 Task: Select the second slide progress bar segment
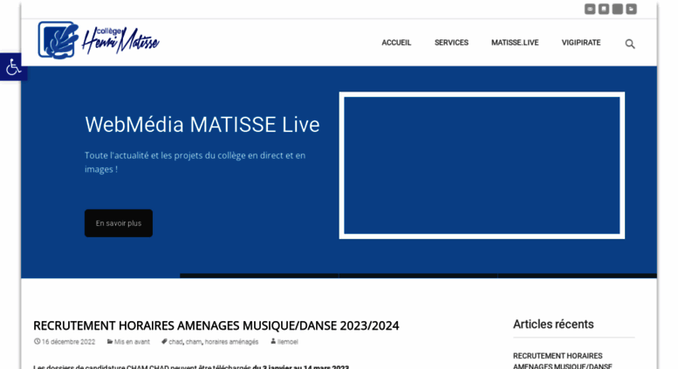pos(259,276)
